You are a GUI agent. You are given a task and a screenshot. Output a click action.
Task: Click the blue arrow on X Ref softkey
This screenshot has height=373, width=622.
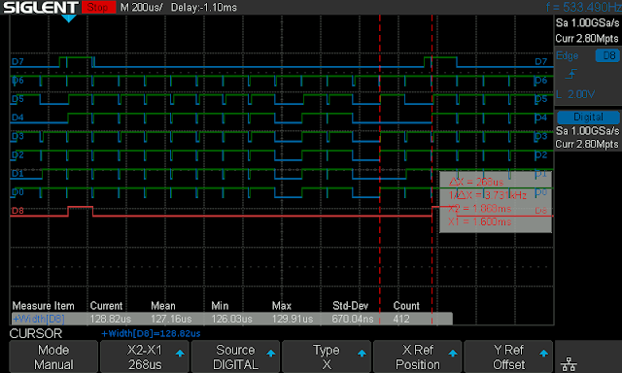453,354
